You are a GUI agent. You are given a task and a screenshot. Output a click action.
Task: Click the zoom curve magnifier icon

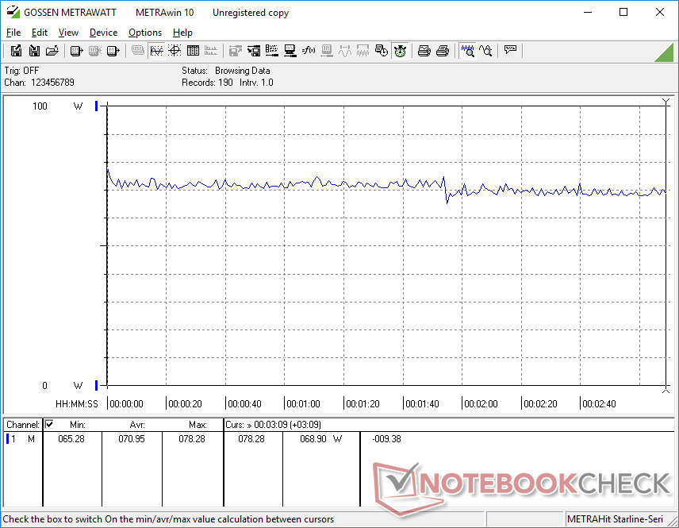485,51
